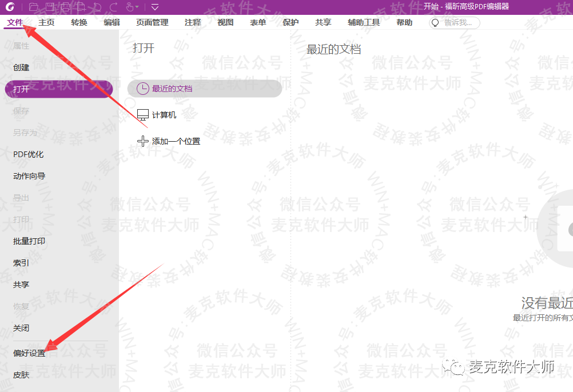573x392 pixels.
Task: Click the save disk icon in the quick access toolbar
Action: pos(50,6)
